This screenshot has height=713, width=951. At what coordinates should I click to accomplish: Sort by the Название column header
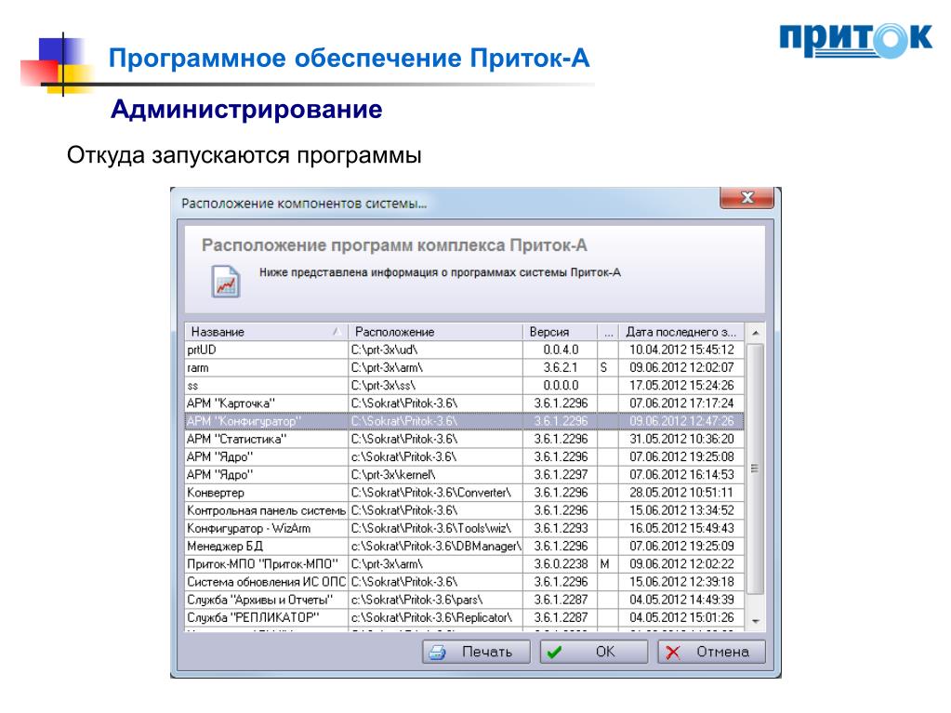266,332
